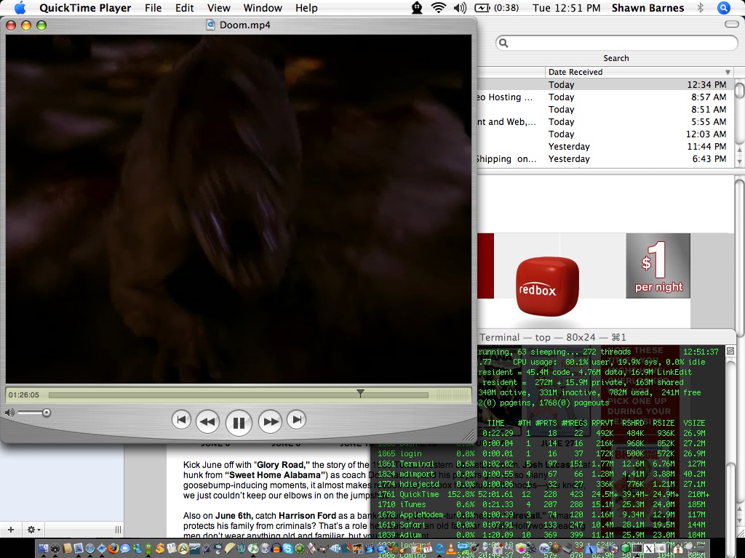This screenshot has width=745, height=558.
Task: Click the fast forward button in QuickTime
Action: click(271, 421)
